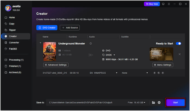Open the hamburger main menu icon
Image resolution: width=190 pixels, height=111 pixels.
tap(169, 4)
